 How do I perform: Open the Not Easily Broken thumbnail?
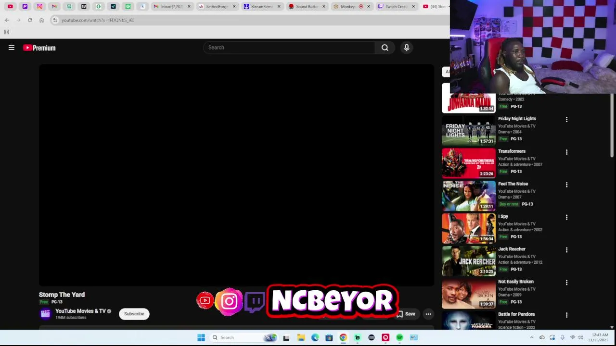pos(468,294)
